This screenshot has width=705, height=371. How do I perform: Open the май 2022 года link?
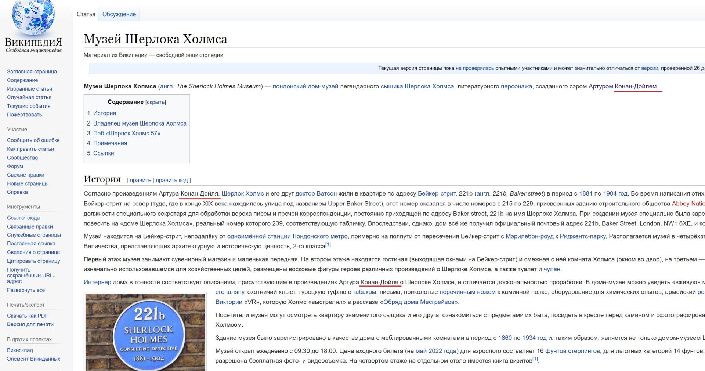436,351
